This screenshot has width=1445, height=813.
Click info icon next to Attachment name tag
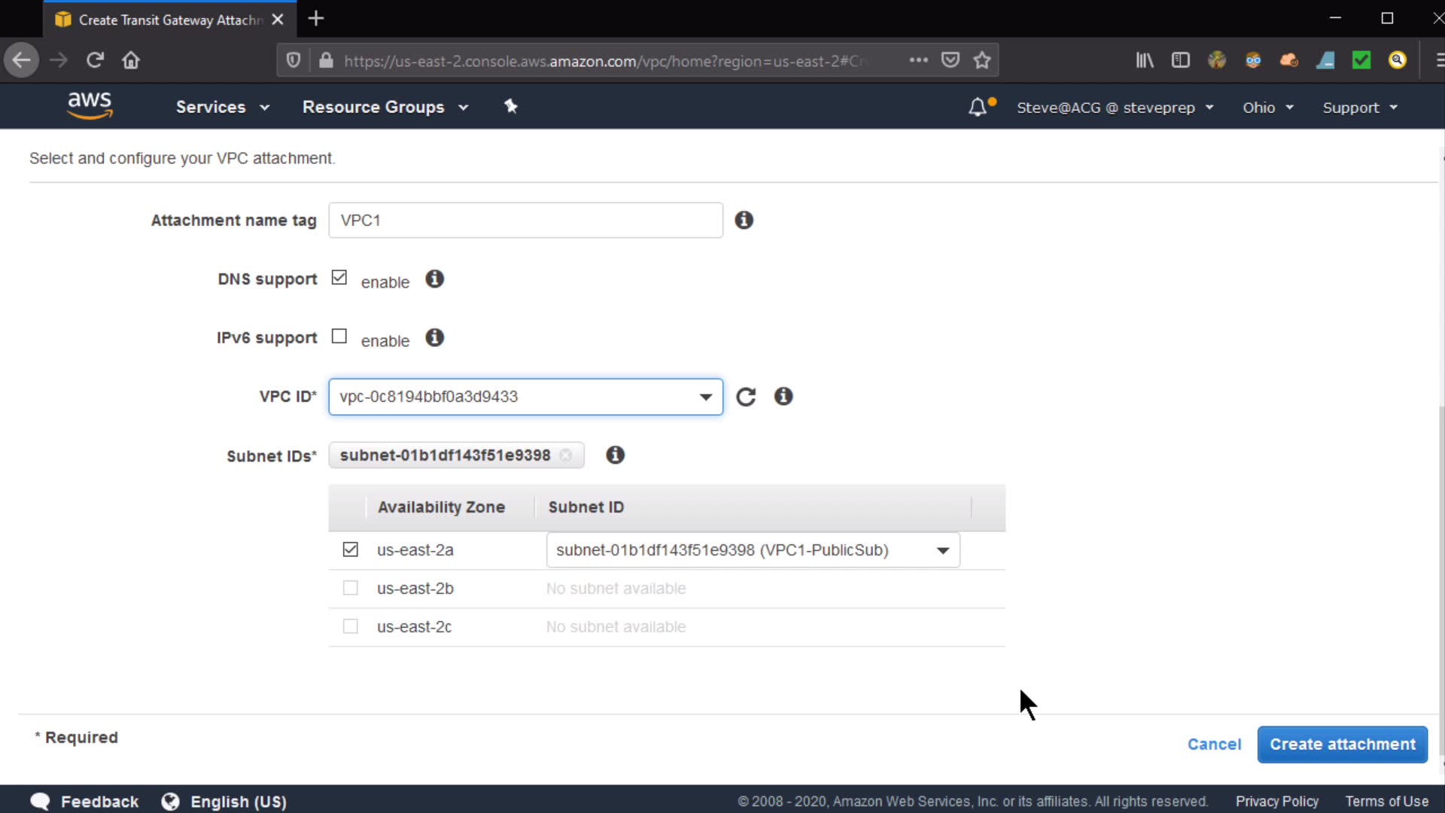(x=744, y=220)
